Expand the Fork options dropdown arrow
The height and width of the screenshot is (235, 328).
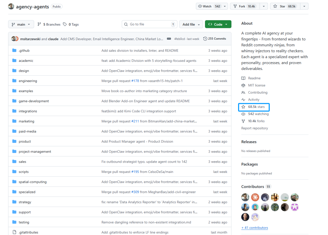click(263, 6)
